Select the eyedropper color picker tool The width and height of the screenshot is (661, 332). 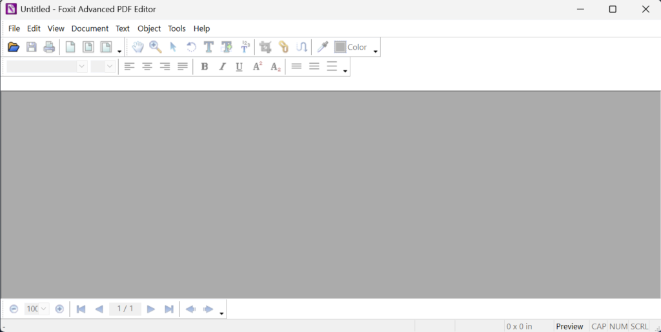tap(323, 46)
